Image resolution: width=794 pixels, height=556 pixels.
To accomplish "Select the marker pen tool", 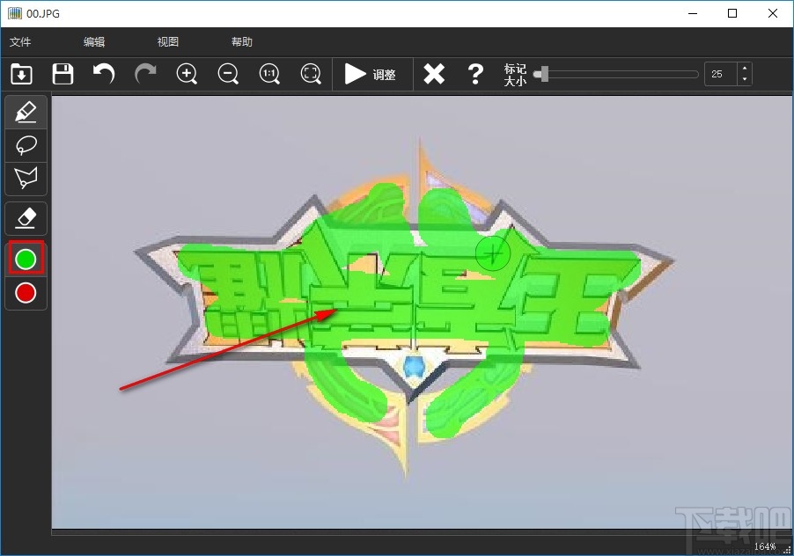I will point(26,112).
